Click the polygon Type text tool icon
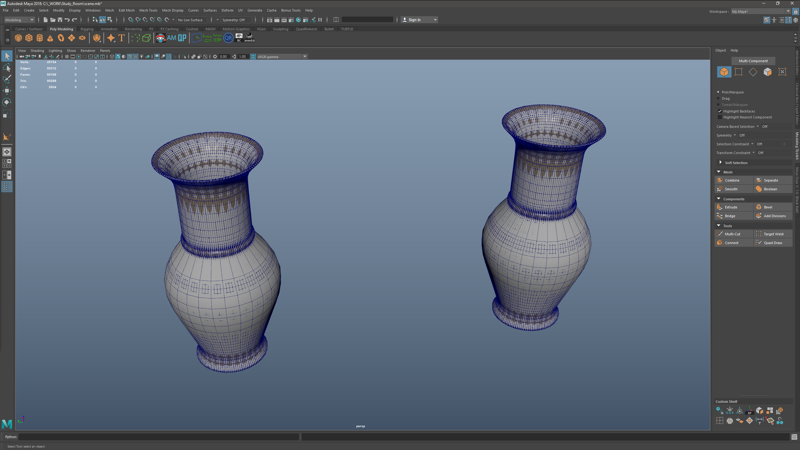Viewport: 800px width, 450px height. coord(122,38)
